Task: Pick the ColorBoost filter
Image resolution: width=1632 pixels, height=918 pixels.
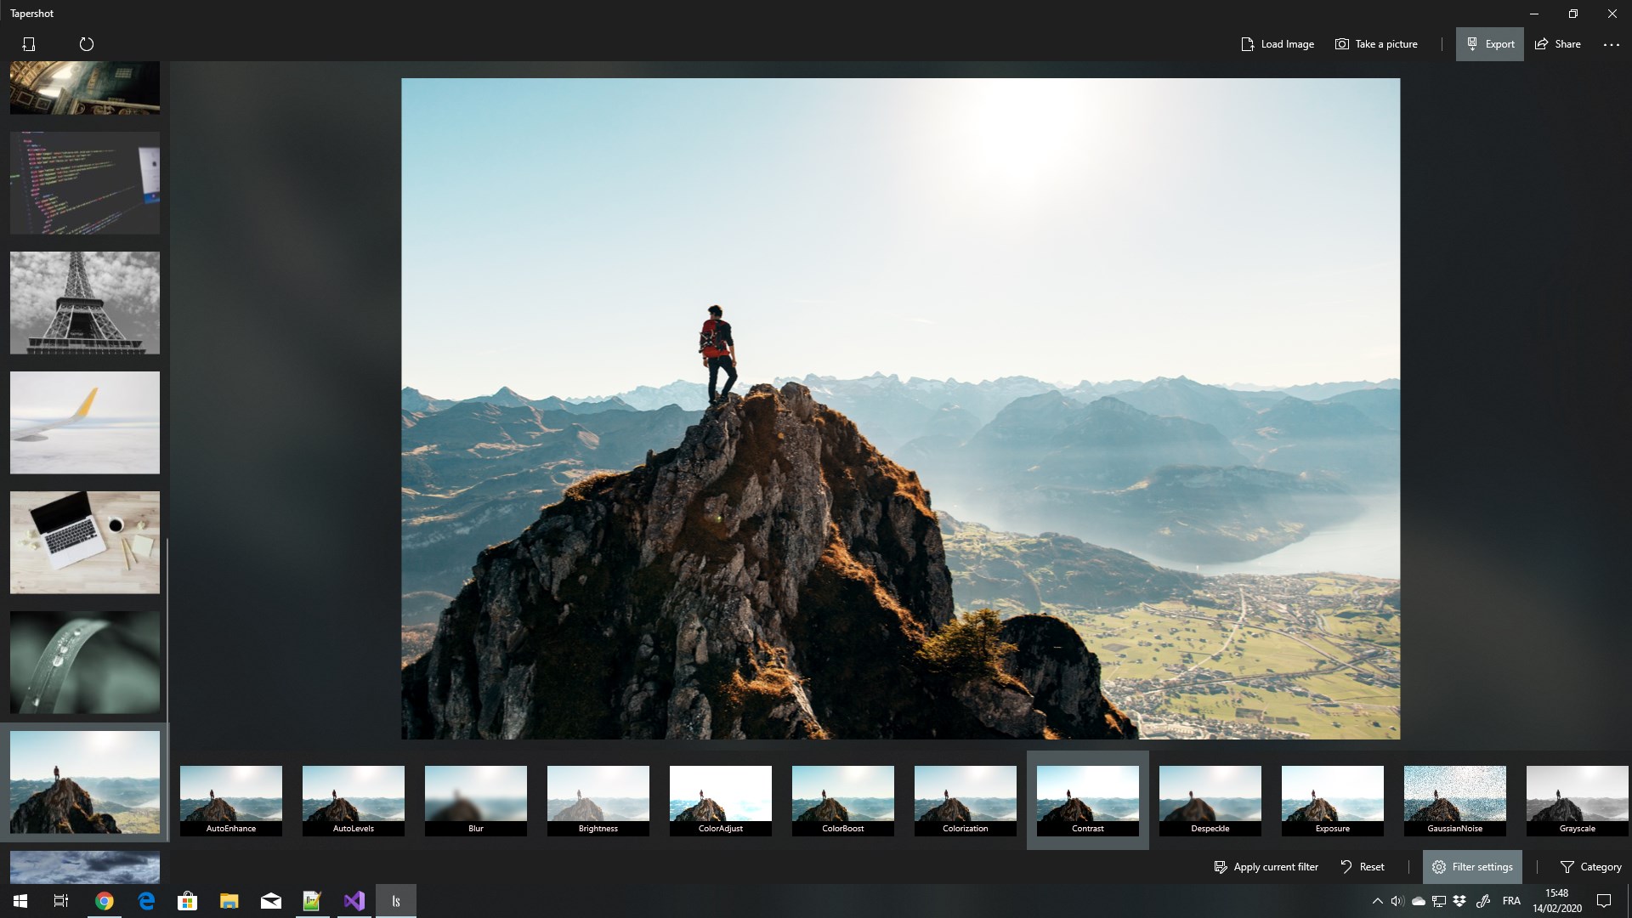Action: [842, 800]
